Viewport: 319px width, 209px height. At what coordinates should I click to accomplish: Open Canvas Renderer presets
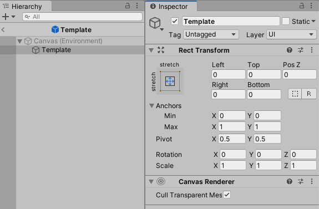[301, 181]
